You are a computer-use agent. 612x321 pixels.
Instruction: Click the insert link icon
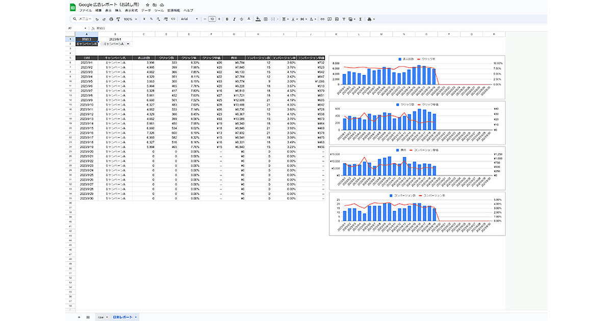322,19
